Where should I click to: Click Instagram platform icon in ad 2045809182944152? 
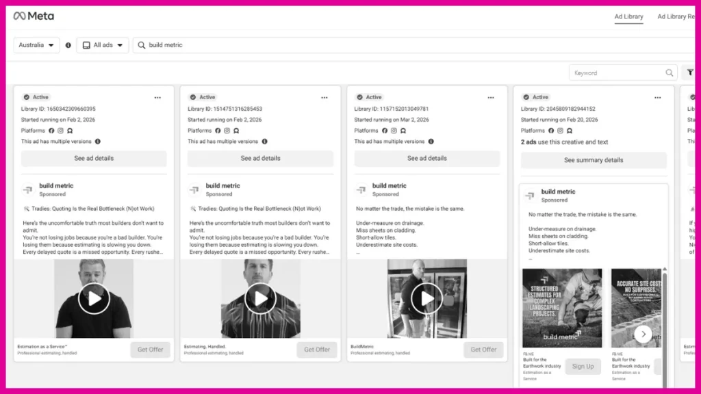560,131
